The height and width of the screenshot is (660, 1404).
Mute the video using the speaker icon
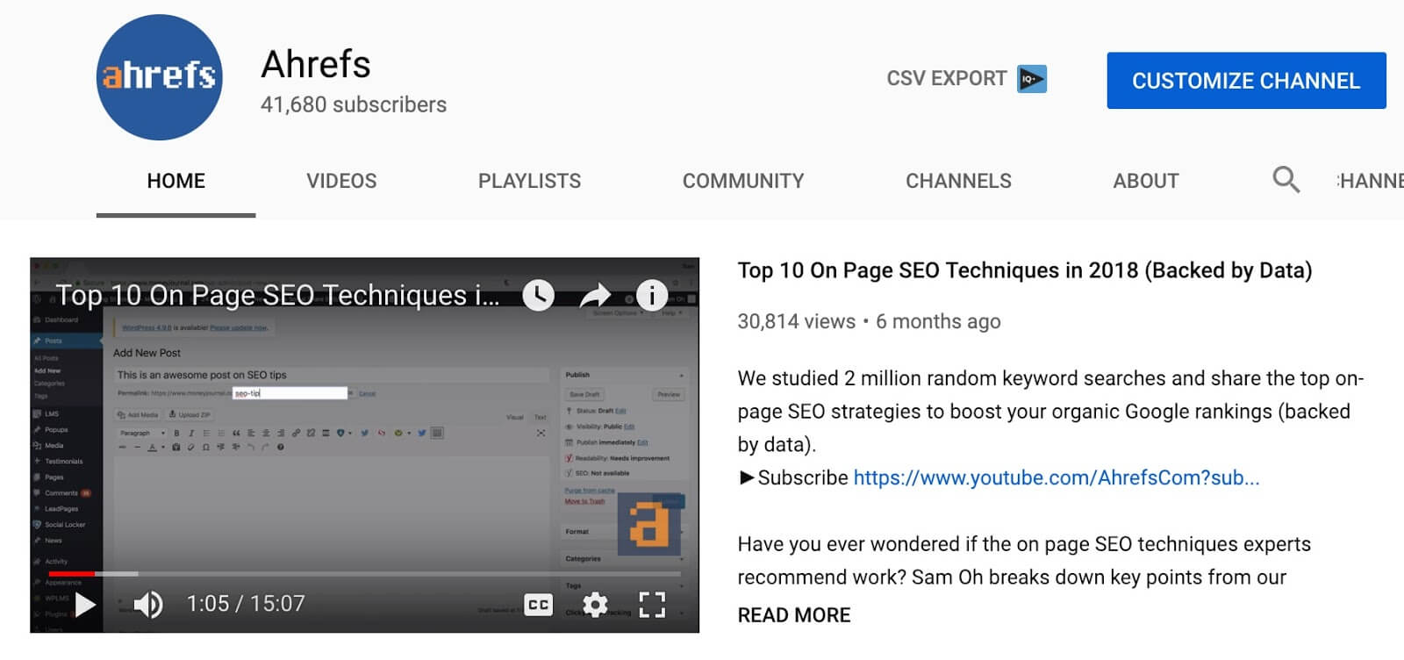147,604
